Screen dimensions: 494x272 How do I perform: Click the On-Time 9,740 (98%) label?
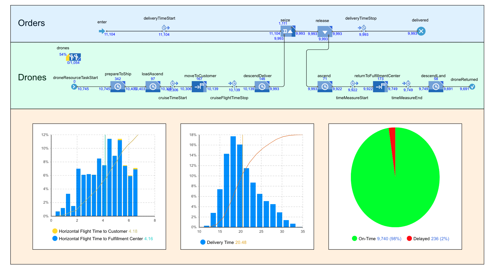380,239
